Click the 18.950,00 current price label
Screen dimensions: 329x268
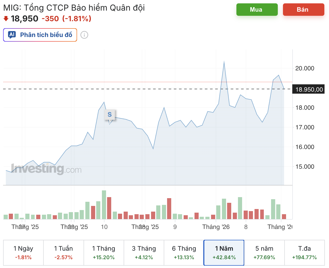tap(309, 90)
